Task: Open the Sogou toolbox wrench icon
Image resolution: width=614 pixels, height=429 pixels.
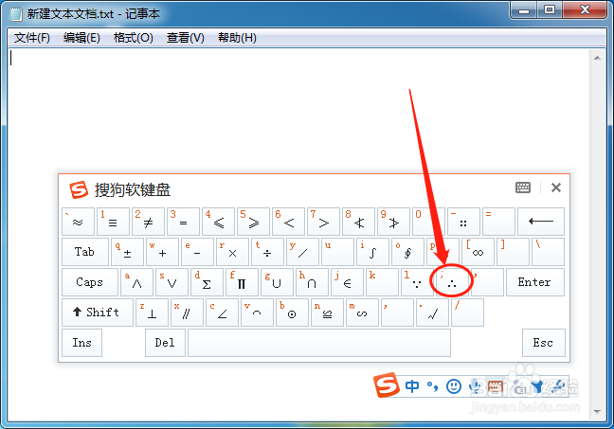Action: click(x=558, y=386)
